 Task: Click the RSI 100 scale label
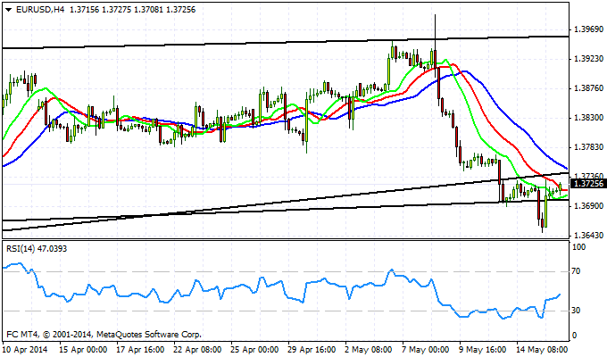pyautogui.click(x=578, y=247)
